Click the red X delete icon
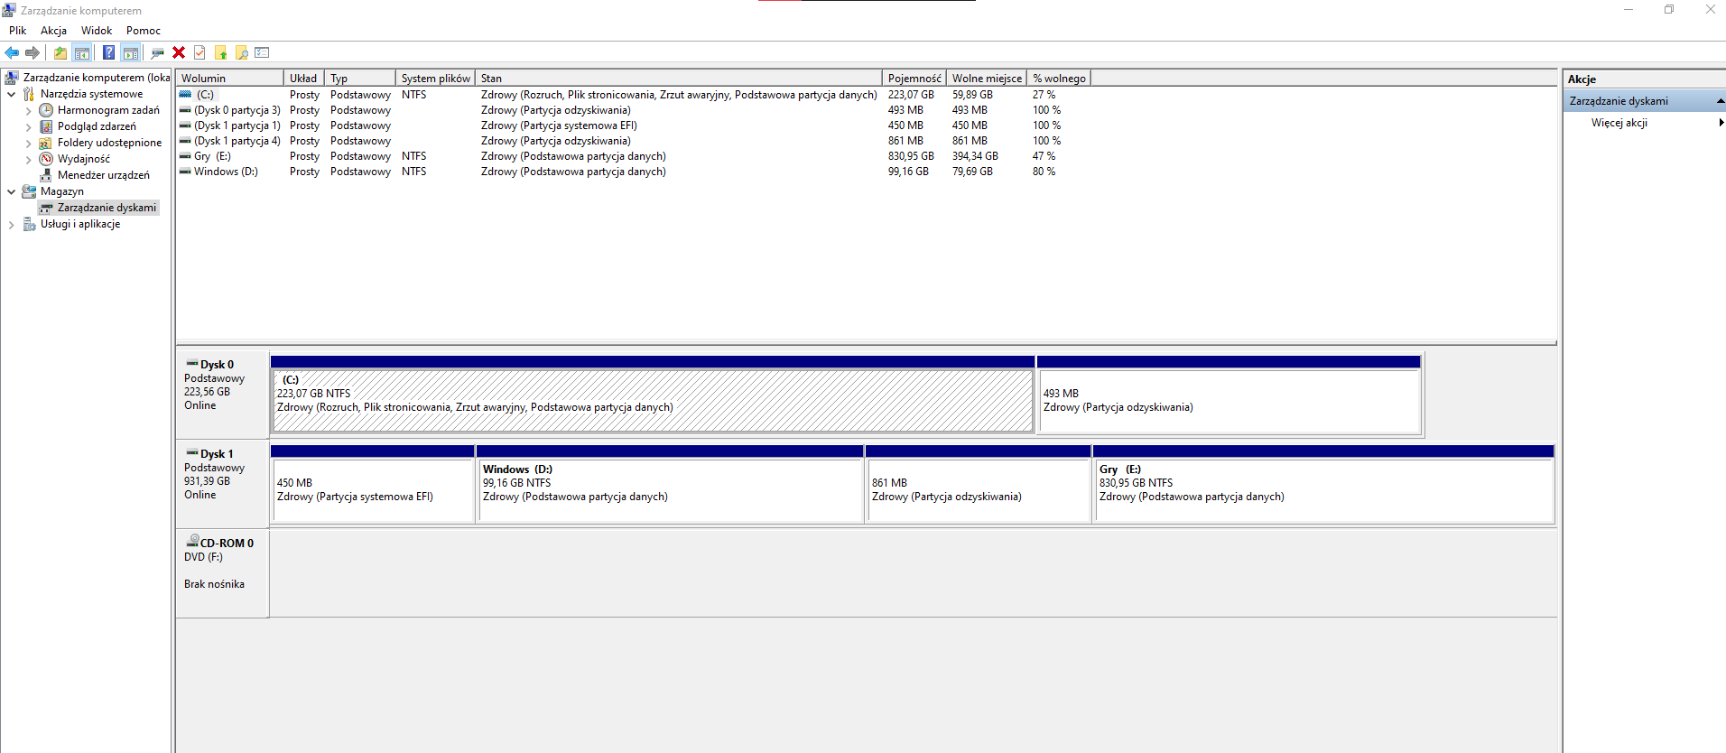 point(179,52)
